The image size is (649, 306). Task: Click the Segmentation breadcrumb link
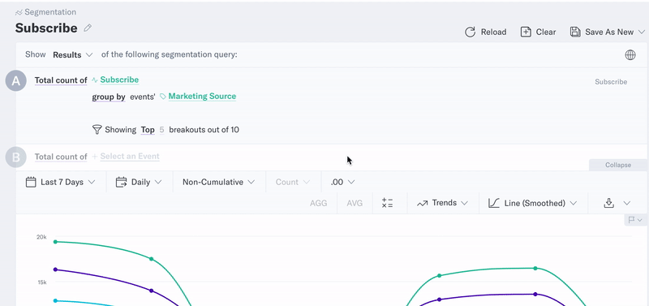50,12
